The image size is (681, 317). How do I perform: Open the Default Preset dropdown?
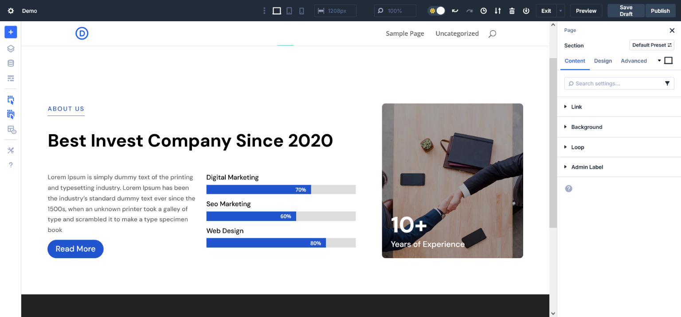652,45
